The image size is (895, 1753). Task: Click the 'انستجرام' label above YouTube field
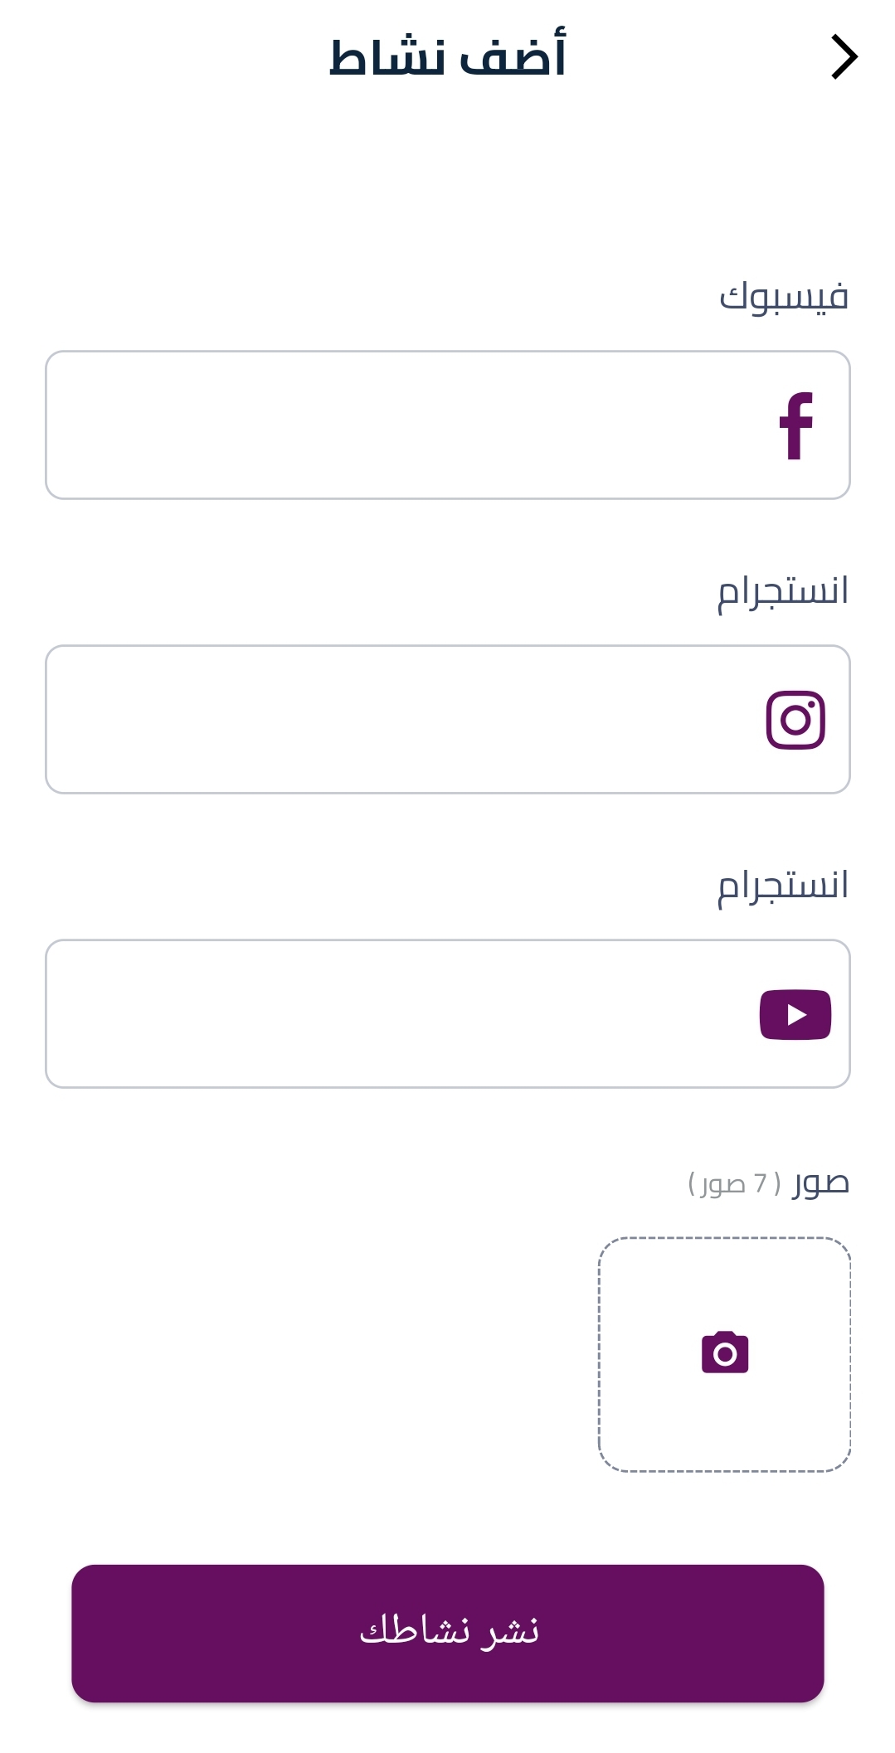783,886
